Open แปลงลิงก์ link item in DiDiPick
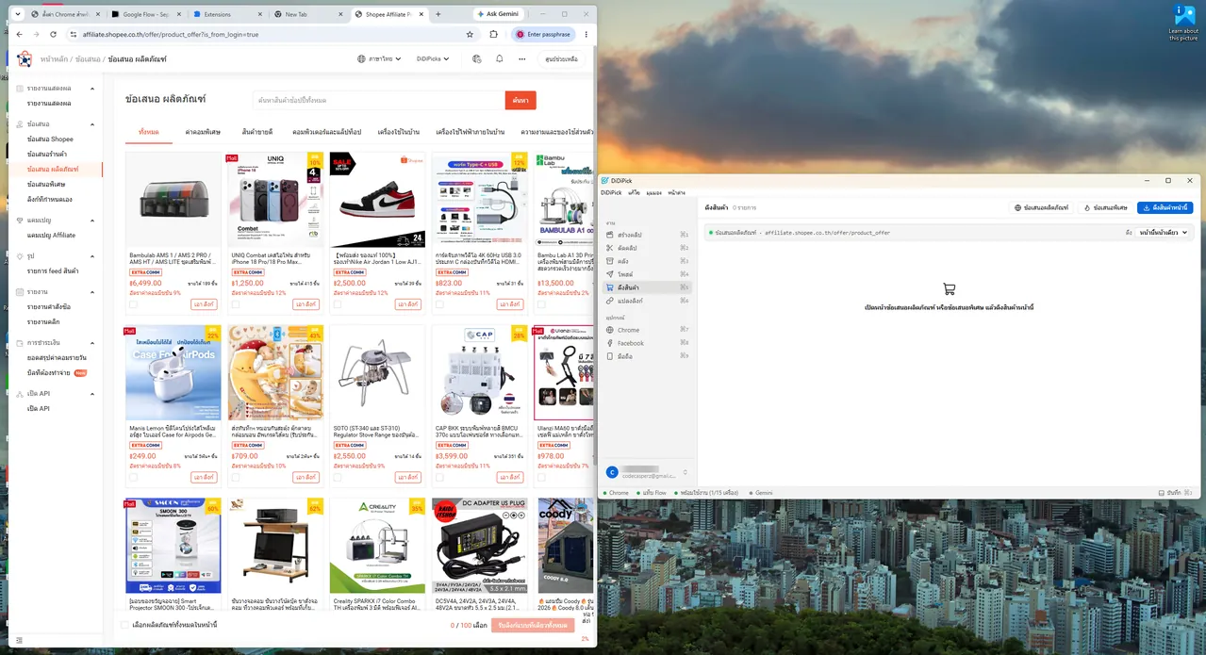The height and width of the screenshot is (655, 1206). pos(649,300)
